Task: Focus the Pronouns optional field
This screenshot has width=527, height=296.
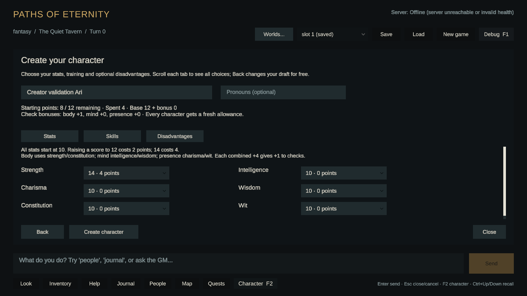Action: point(283,92)
